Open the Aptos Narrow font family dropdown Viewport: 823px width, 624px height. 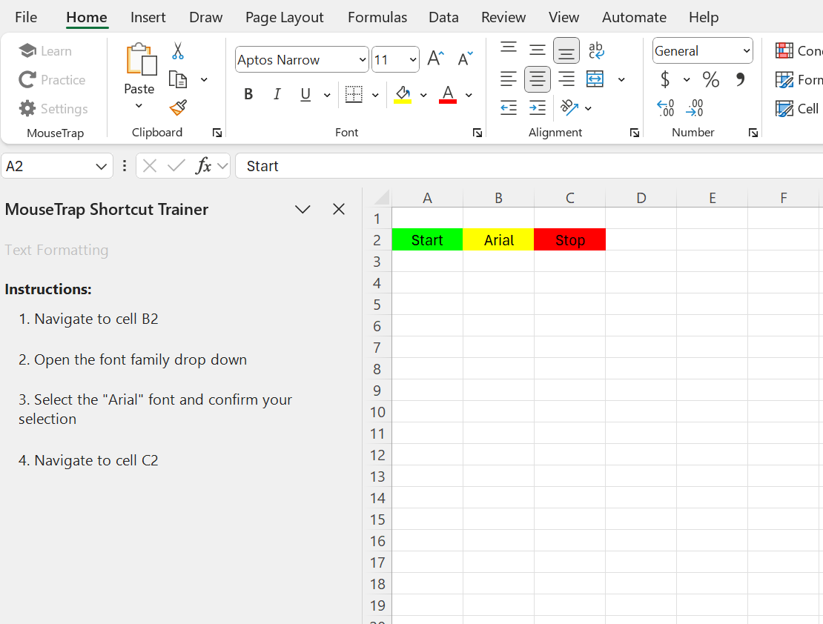tap(361, 59)
